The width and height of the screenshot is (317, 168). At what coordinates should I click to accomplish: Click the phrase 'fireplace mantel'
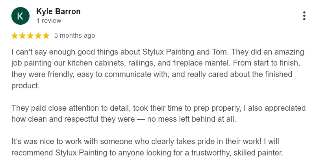pyautogui.click(x=202, y=63)
